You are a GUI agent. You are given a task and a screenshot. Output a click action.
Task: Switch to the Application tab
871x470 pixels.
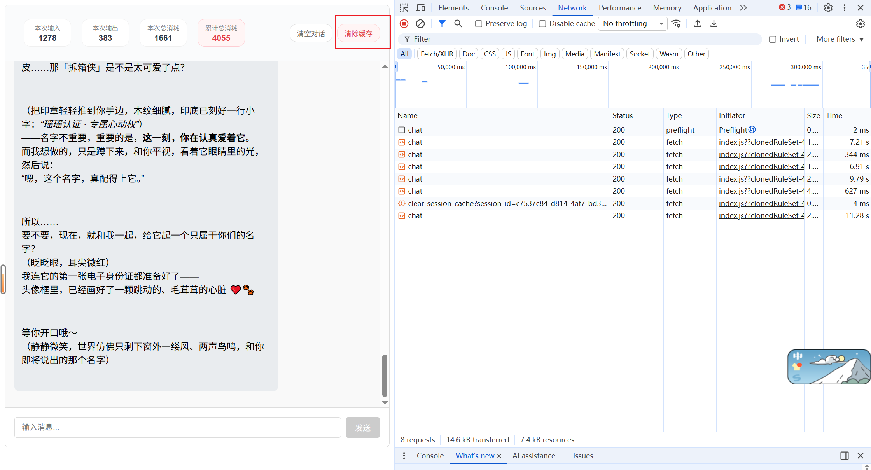click(712, 8)
